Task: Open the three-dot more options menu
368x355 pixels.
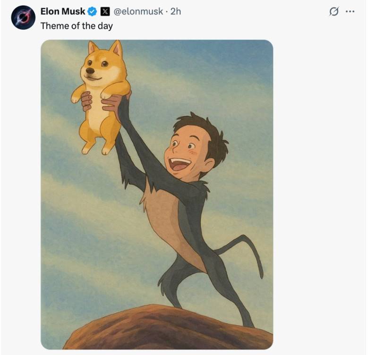Action: click(x=350, y=12)
